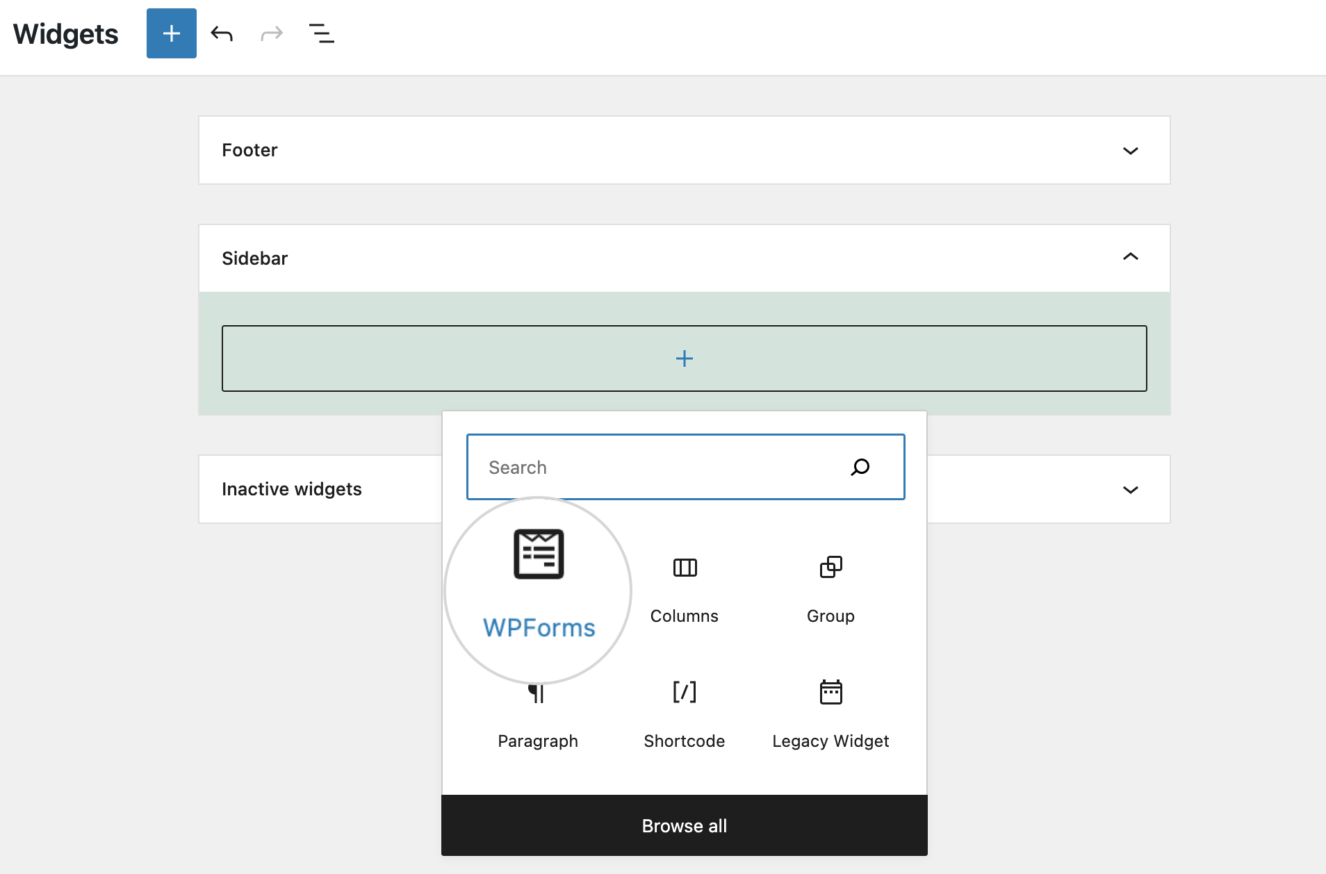Viewport: 1326px width, 874px height.
Task: Open the list view icon
Action: [x=322, y=33]
